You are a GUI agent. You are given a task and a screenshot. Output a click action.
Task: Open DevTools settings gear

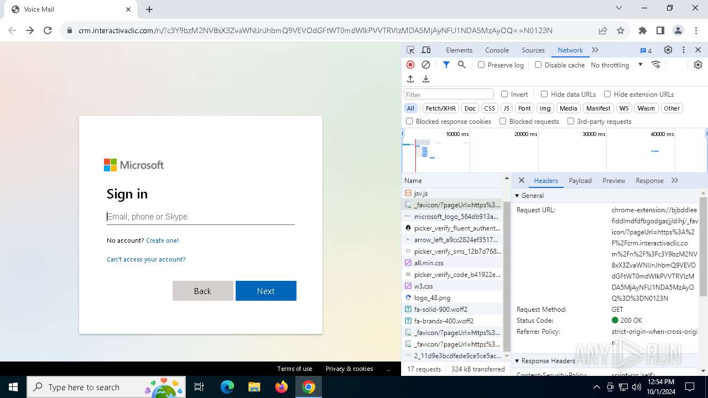pos(668,50)
